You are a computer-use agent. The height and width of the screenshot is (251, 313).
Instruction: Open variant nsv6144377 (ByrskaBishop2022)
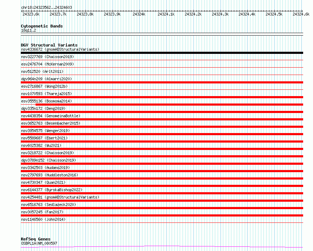tap(52, 190)
